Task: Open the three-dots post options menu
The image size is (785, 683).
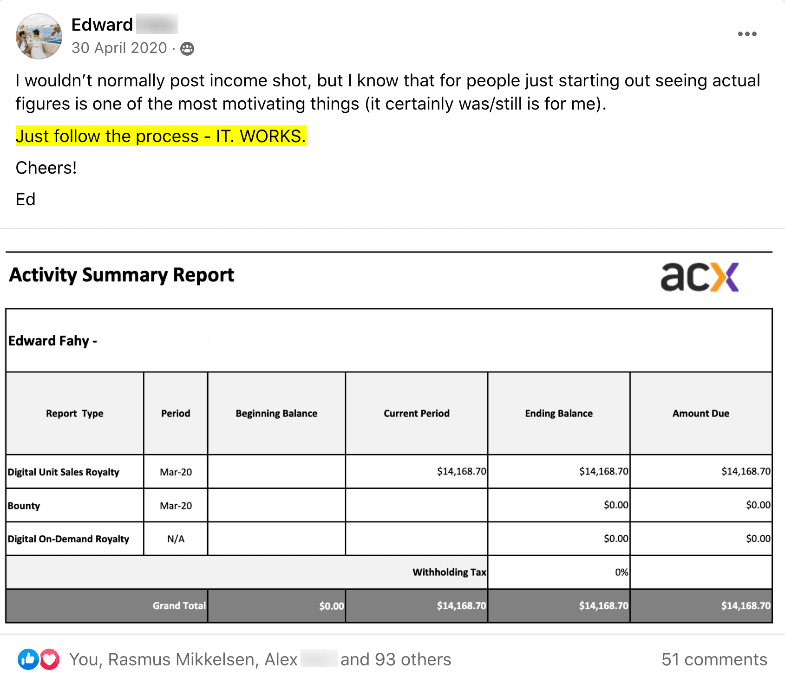Action: tap(747, 34)
